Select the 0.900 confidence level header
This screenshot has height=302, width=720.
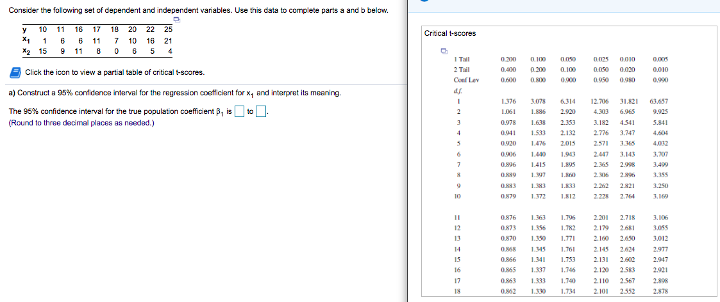[569, 80]
